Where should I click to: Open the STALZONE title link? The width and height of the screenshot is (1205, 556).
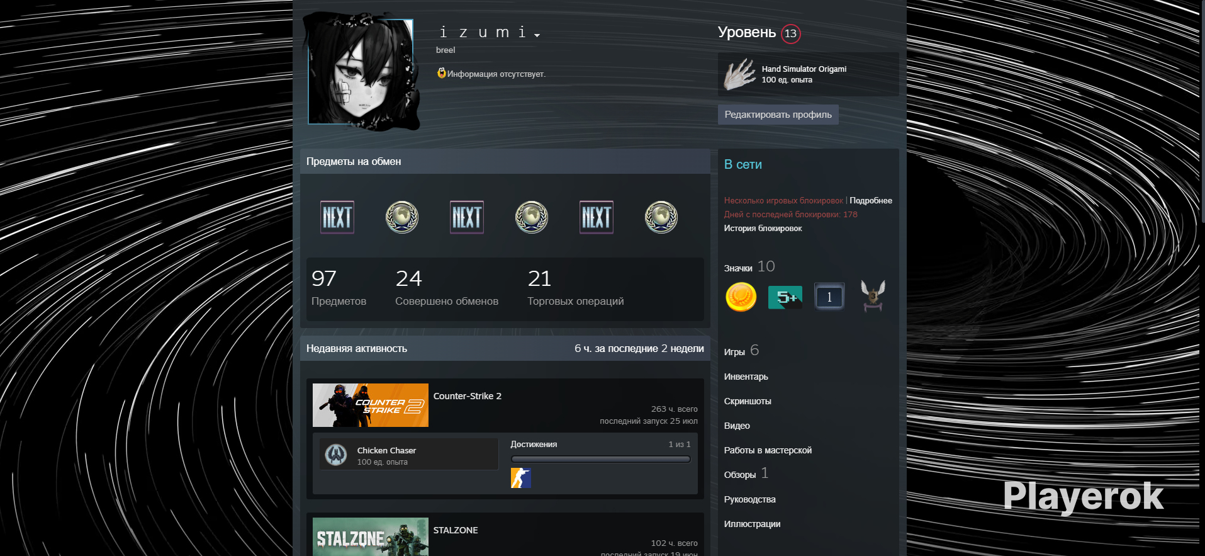point(456,530)
